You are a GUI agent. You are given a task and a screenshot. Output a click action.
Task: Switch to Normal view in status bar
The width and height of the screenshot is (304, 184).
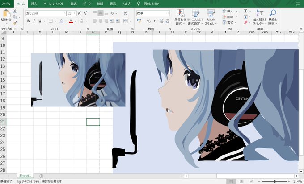pos(231,181)
